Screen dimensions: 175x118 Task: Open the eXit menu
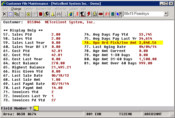pos(83,9)
